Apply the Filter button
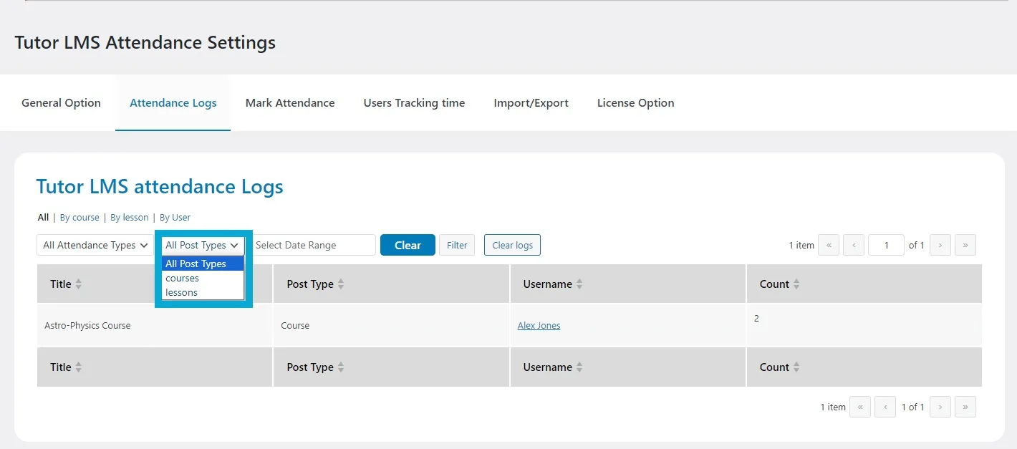 (457, 245)
